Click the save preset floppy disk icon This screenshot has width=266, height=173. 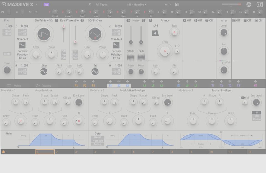pos(177,4)
